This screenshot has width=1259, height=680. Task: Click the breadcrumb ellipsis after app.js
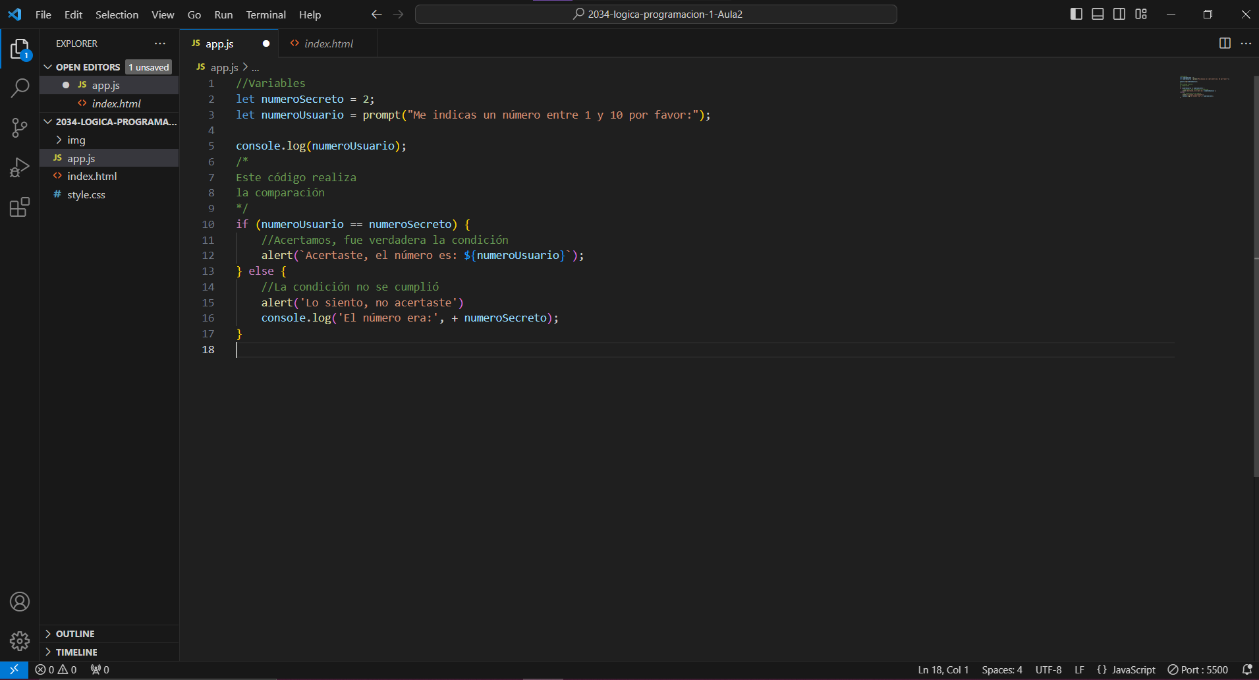(256, 67)
